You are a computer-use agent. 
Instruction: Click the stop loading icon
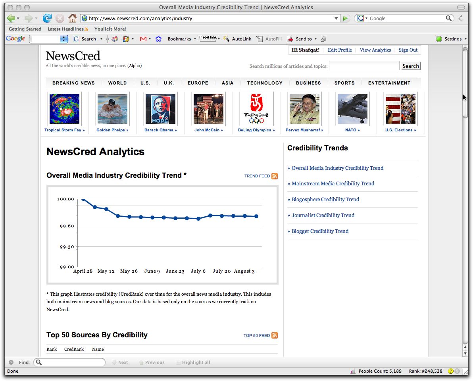coord(60,18)
